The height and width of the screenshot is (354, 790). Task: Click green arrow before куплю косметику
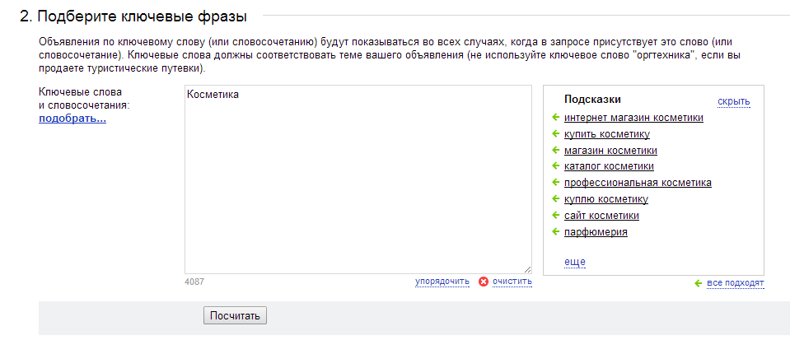tap(556, 198)
